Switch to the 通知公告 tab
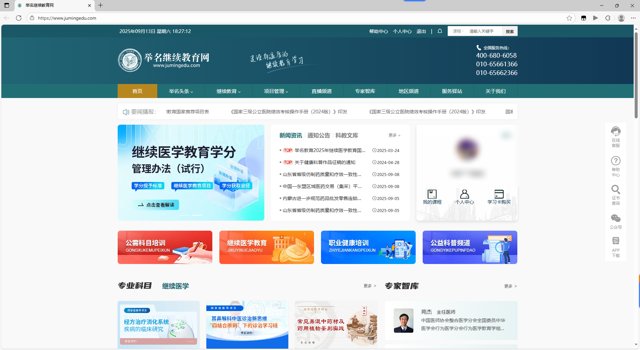The width and height of the screenshot is (640, 350). [319, 135]
